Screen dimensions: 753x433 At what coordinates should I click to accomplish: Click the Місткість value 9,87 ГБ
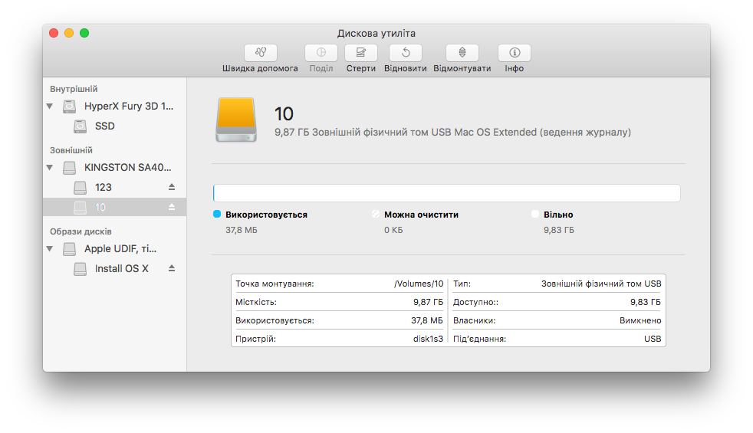pyautogui.click(x=429, y=302)
